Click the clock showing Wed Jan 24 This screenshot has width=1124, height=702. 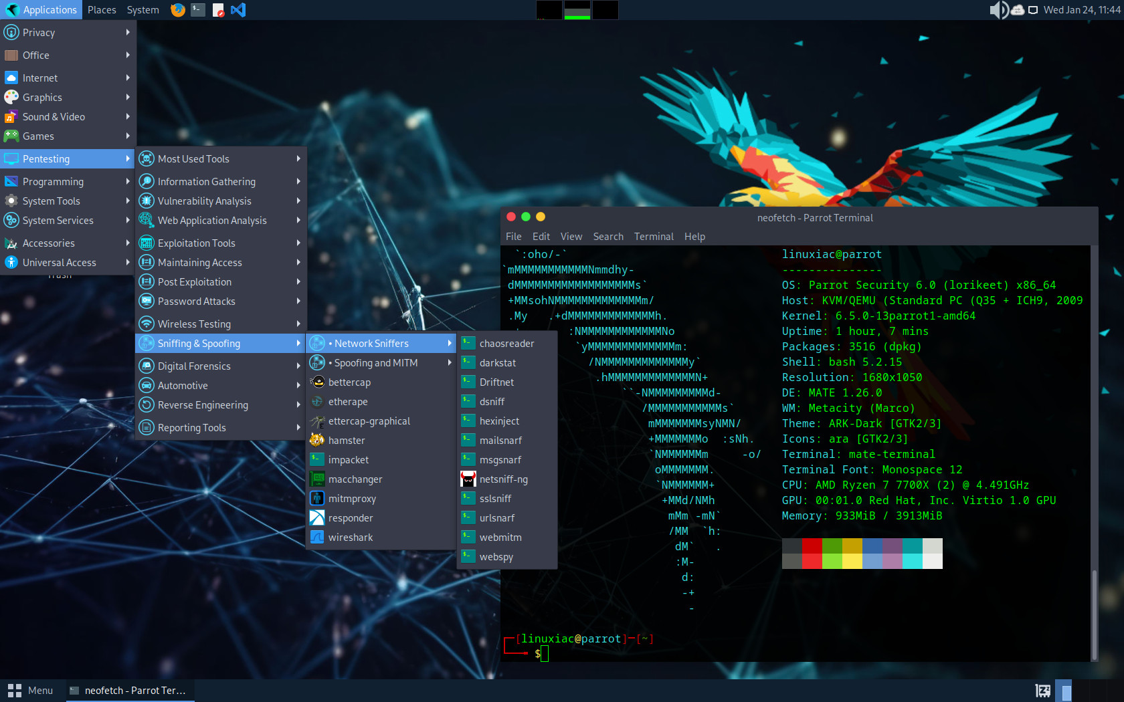pyautogui.click(x=1082, y=10)
